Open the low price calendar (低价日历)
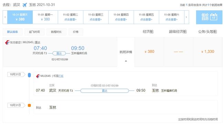This screenshot has height=124, width=224. pyautogui.click(x=209, y=17)
